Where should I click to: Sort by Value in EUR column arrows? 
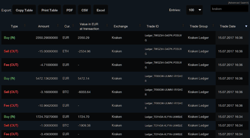107,25
